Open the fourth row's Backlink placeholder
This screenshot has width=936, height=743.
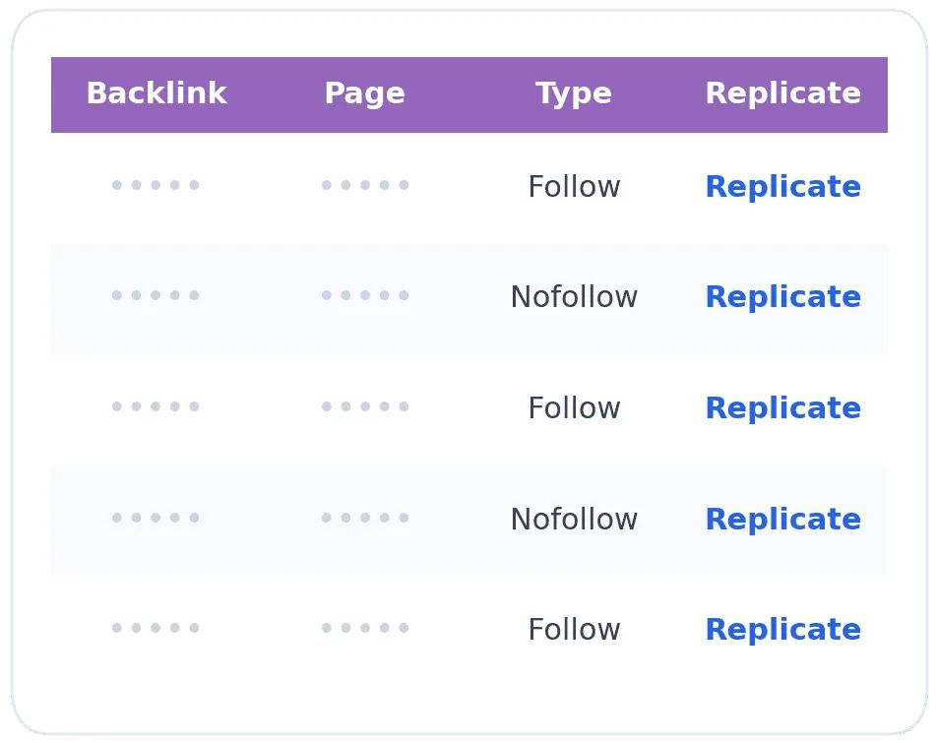click(x=156, y=518)
